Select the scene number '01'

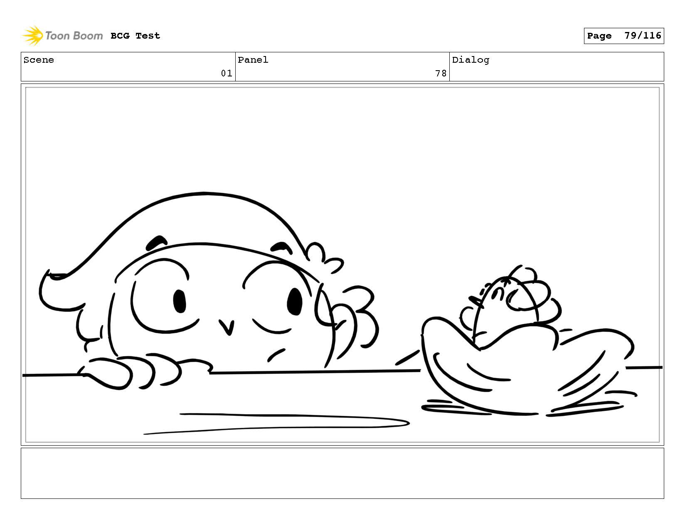pyautogui.click(x=227, y=74)
